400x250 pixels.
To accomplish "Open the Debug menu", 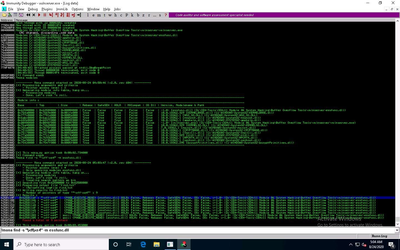I will pos(33,9).
